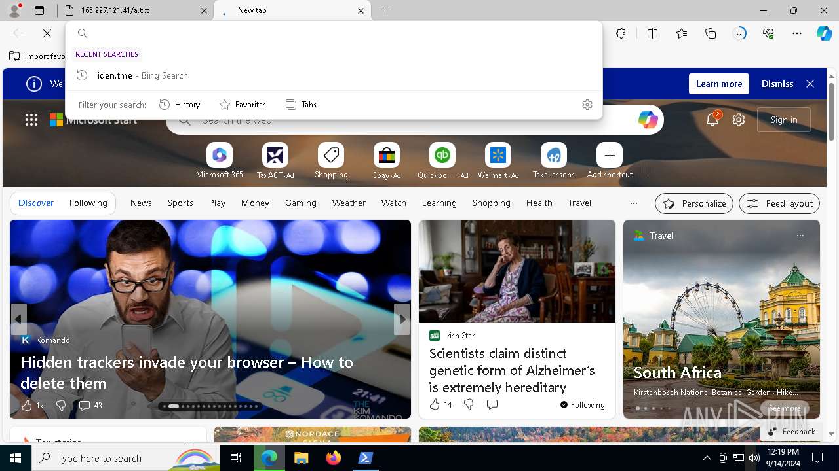Go to the previous carousel story
Image resolution: width=839 pixels, height=471 pixels.
pyautogui.click(x=18, y=319)
